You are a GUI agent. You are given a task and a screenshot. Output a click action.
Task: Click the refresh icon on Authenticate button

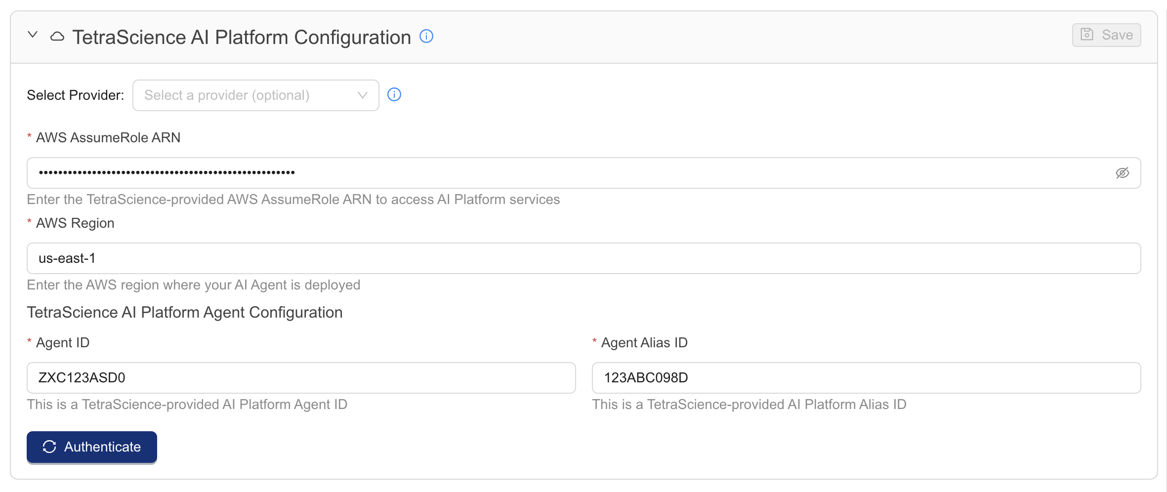click(49, 447)
